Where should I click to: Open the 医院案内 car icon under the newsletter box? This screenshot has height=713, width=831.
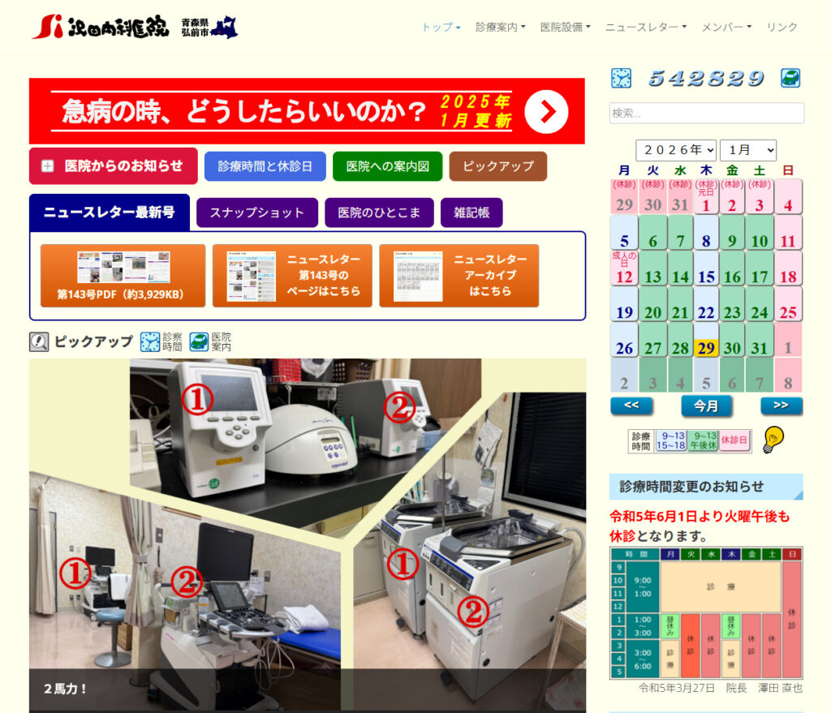(200, 341)
